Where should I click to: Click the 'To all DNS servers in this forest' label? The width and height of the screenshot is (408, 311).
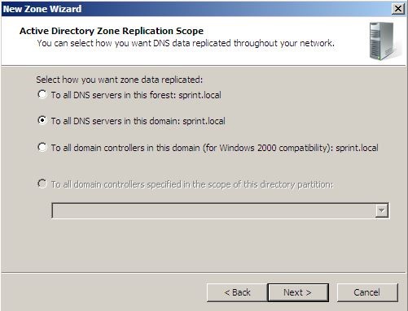136,95
